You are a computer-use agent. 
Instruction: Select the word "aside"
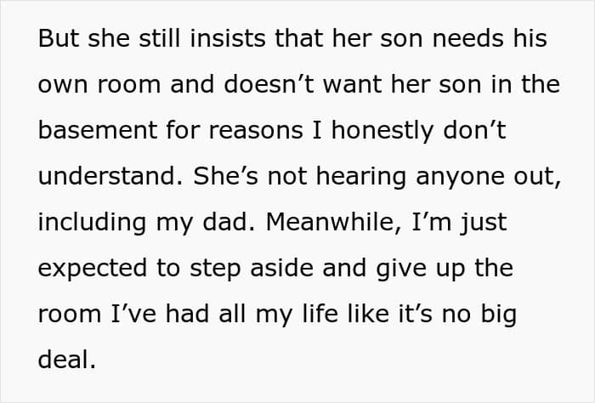pos(282,268)
